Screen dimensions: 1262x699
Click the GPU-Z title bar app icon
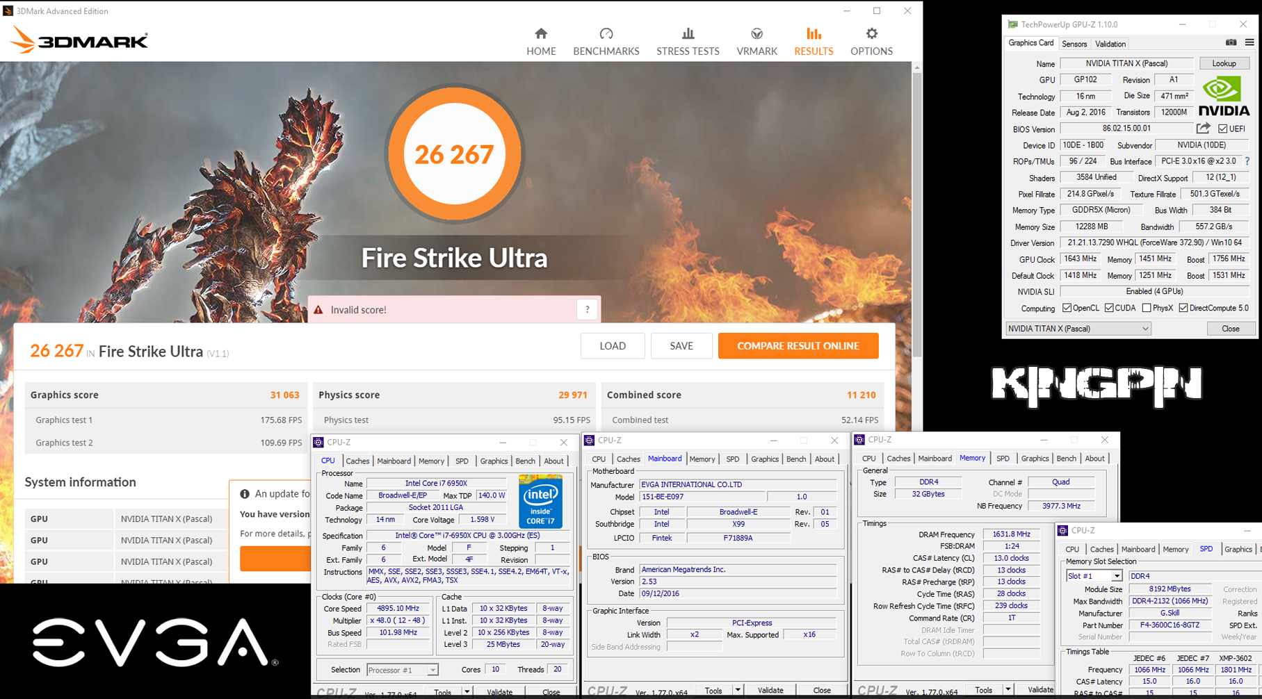(1013, 24)
